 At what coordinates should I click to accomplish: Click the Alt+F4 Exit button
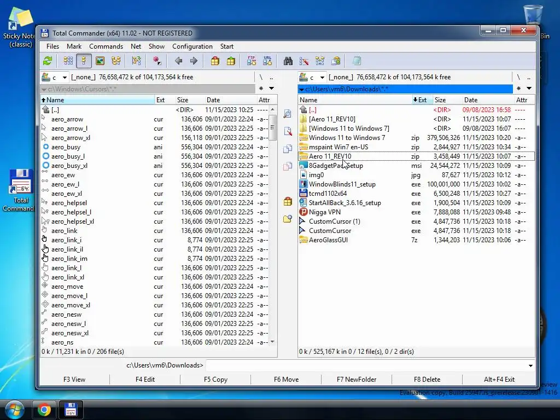499,380
